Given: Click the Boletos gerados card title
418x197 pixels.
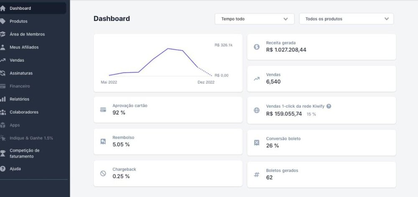Looking at the screenshot, I should pos(282,170).
